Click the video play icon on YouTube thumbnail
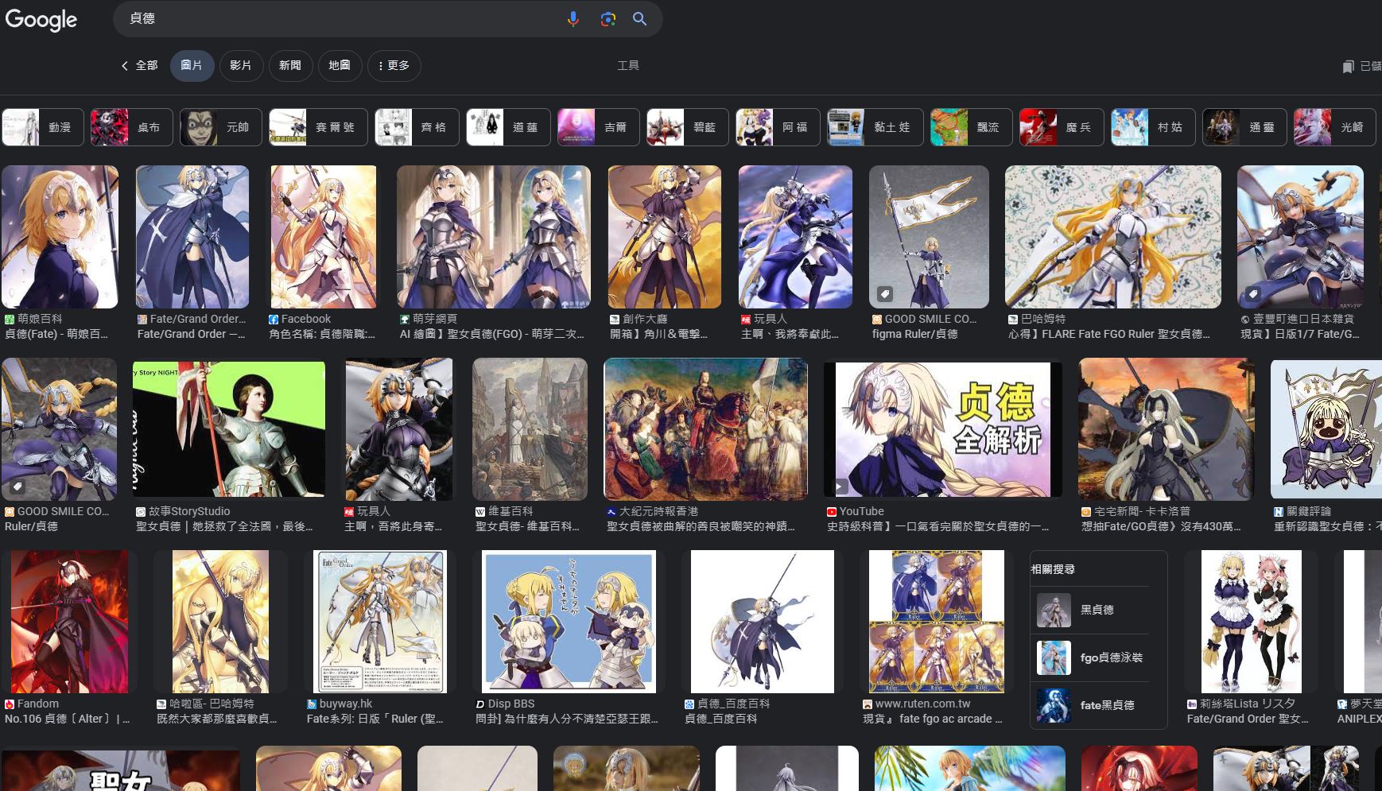Screen dimensions: 1382x791 (x=840, y=486)
